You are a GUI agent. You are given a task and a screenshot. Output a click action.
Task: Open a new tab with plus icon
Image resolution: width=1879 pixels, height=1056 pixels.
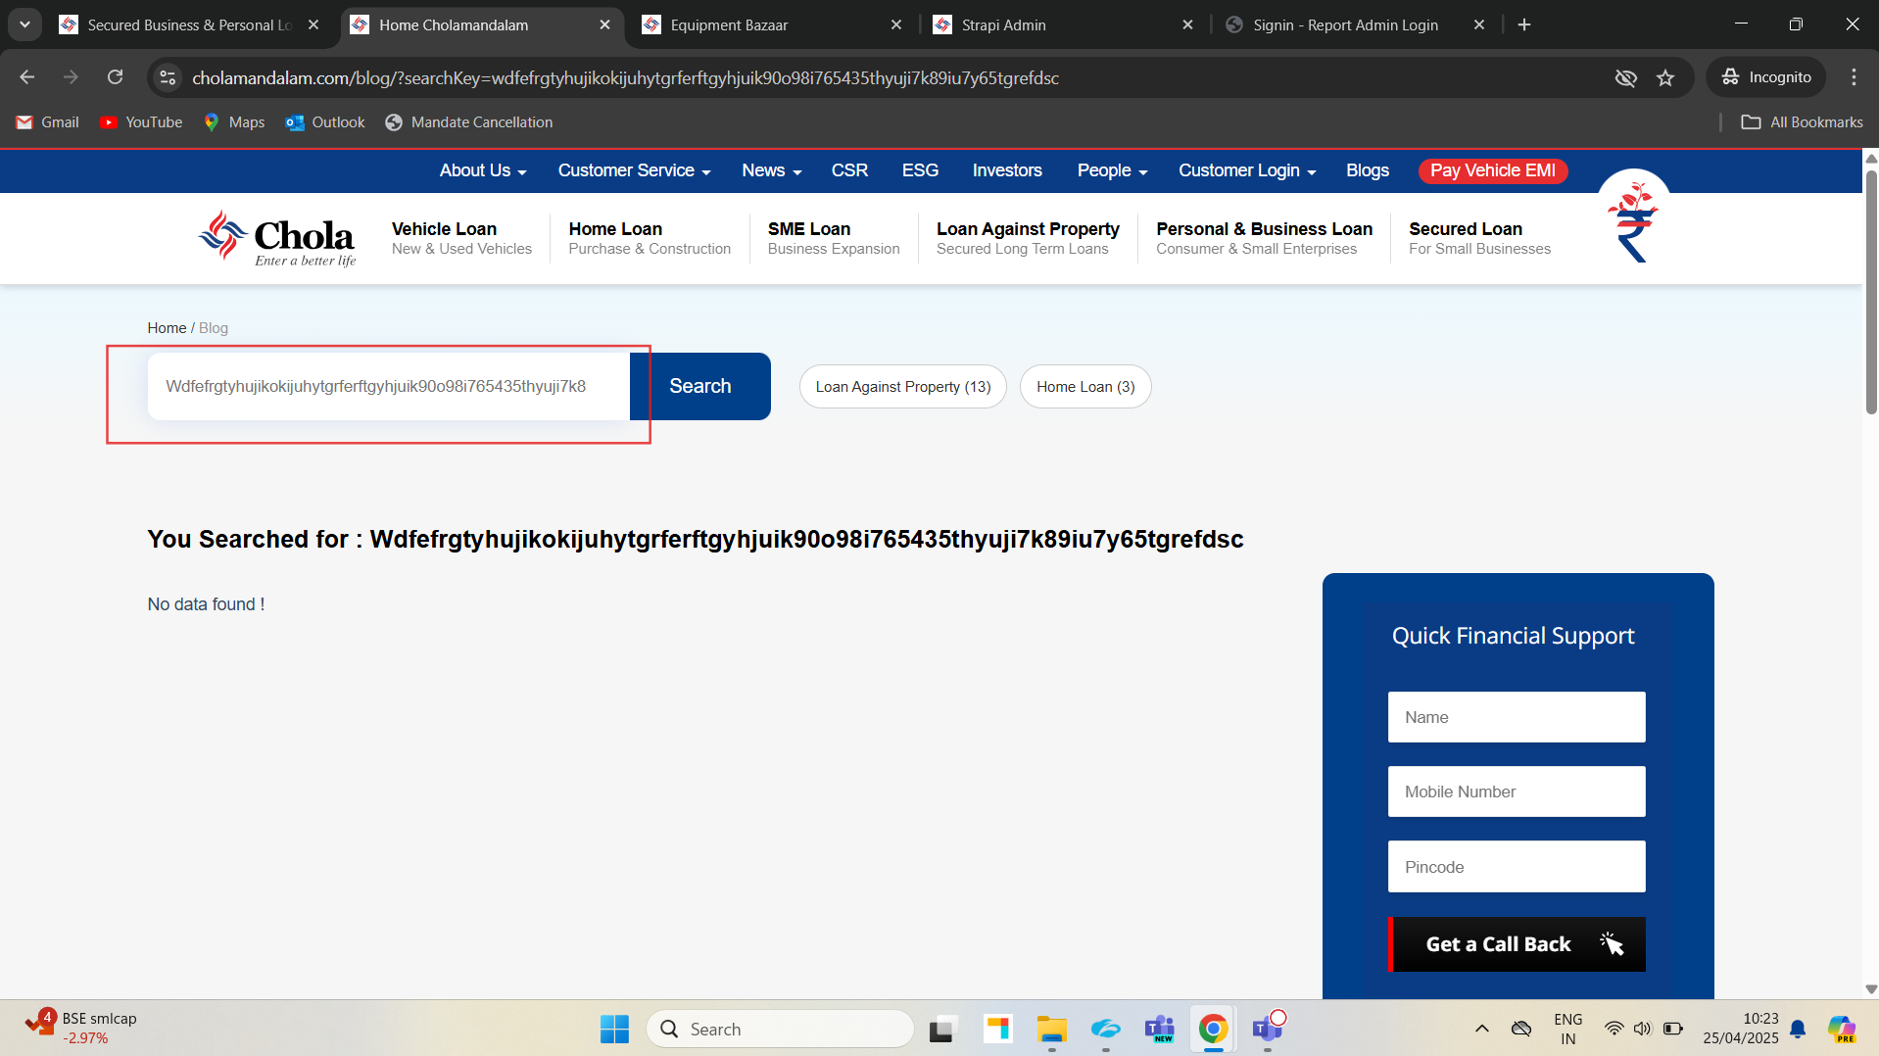(x=1524, y=24)
